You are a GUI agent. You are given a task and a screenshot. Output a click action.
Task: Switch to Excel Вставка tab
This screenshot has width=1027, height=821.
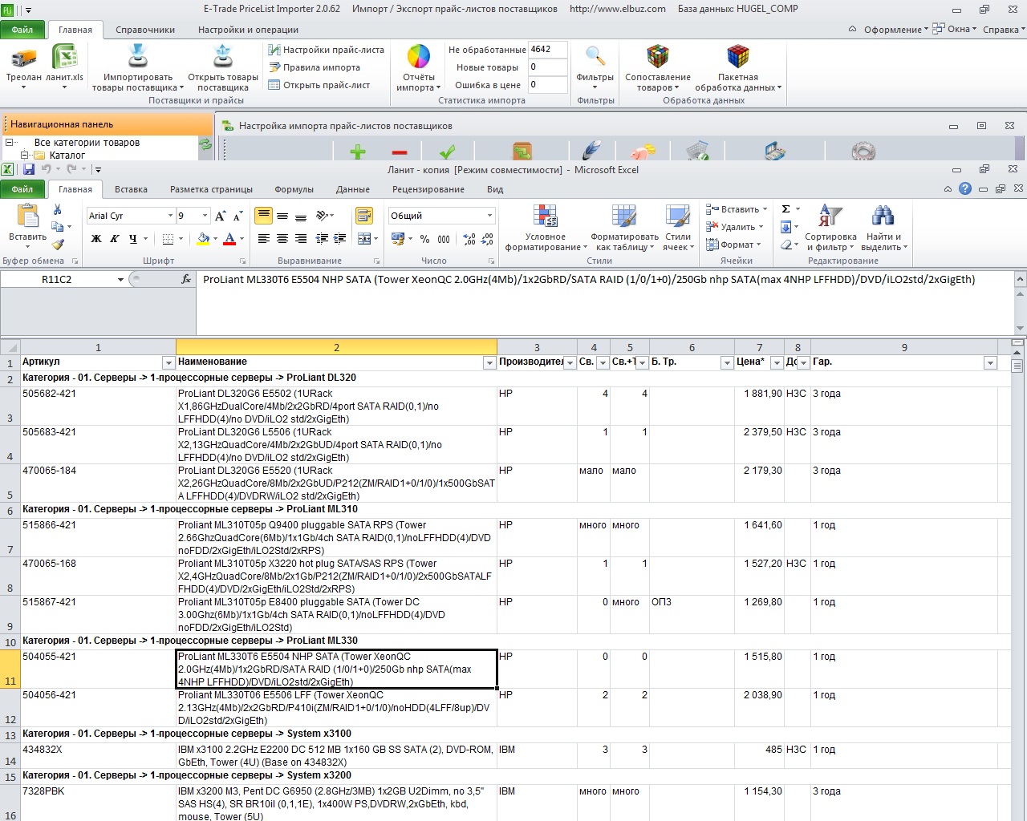click(x=131, y=189)
